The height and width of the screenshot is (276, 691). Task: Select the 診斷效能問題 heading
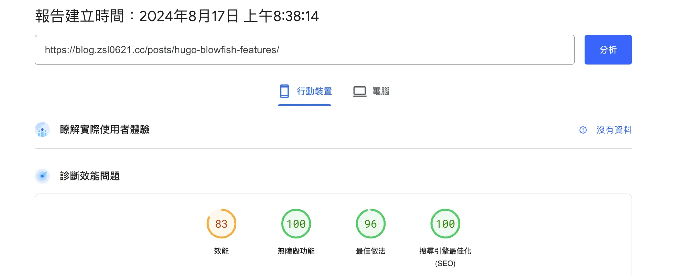click(90, 176)
